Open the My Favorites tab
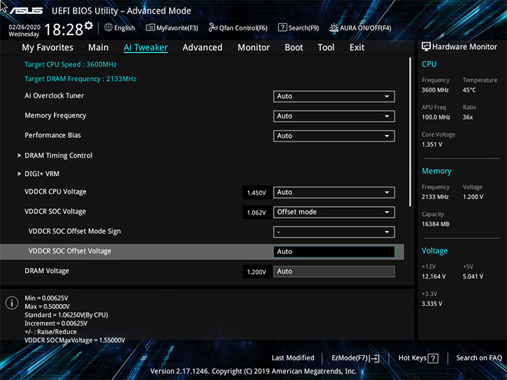This screenshot has height=380, width=507. (x=48, y=48)
